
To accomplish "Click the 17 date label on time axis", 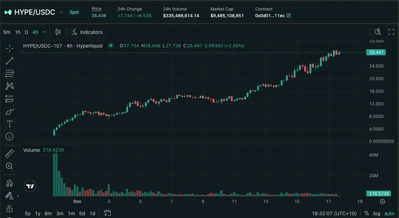I will tap(328, 202).
